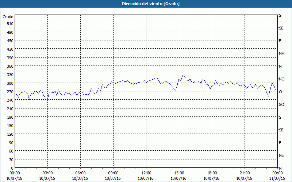This screenshot has width=292, height=182.
Task: Click the y-axis value '360'
Action: point(10,66)
